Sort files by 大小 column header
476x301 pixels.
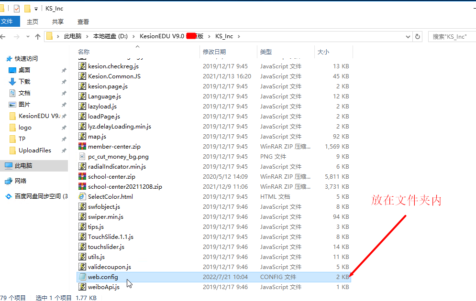tap(323, 52)
